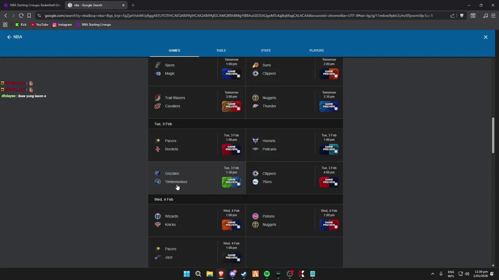This screenshot has width=499, height=280.
Task: Open Pacers vs Rockets game preview
Action: click(x=232, y=149)
